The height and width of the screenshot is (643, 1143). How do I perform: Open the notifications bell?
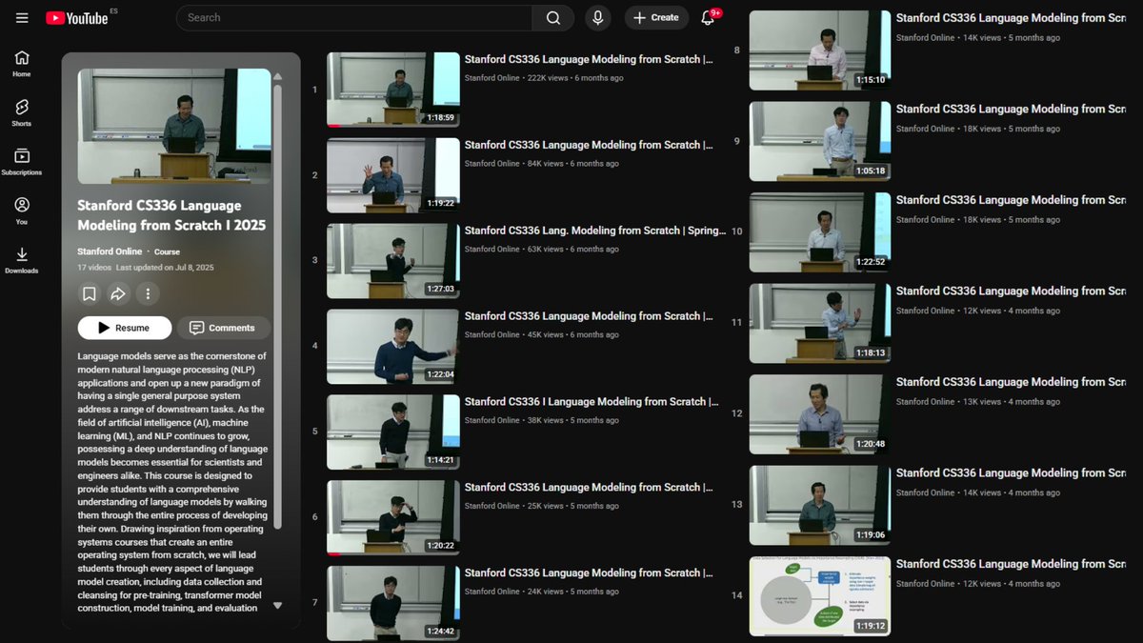(x=708, y=18)
